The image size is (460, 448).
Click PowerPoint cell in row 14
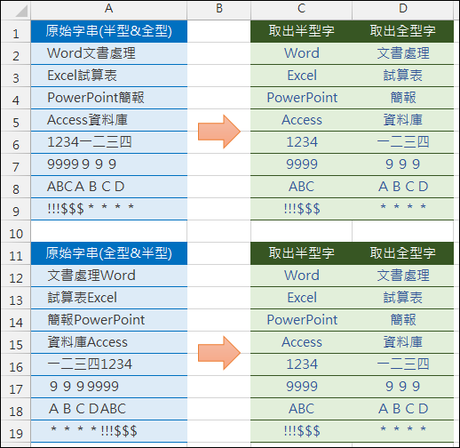pos(301,320)
